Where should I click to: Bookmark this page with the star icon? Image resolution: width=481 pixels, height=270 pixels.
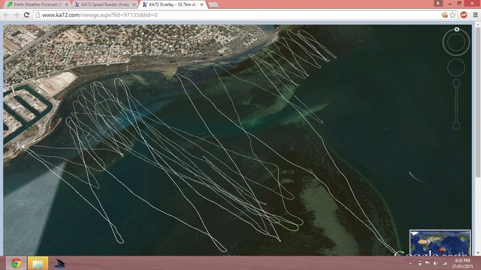[453, 15]
